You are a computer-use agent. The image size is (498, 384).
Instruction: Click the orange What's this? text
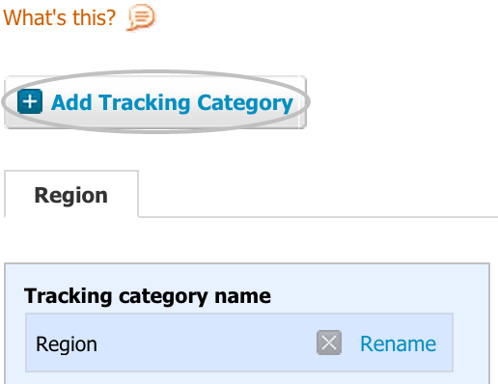(x=59, y=17)
